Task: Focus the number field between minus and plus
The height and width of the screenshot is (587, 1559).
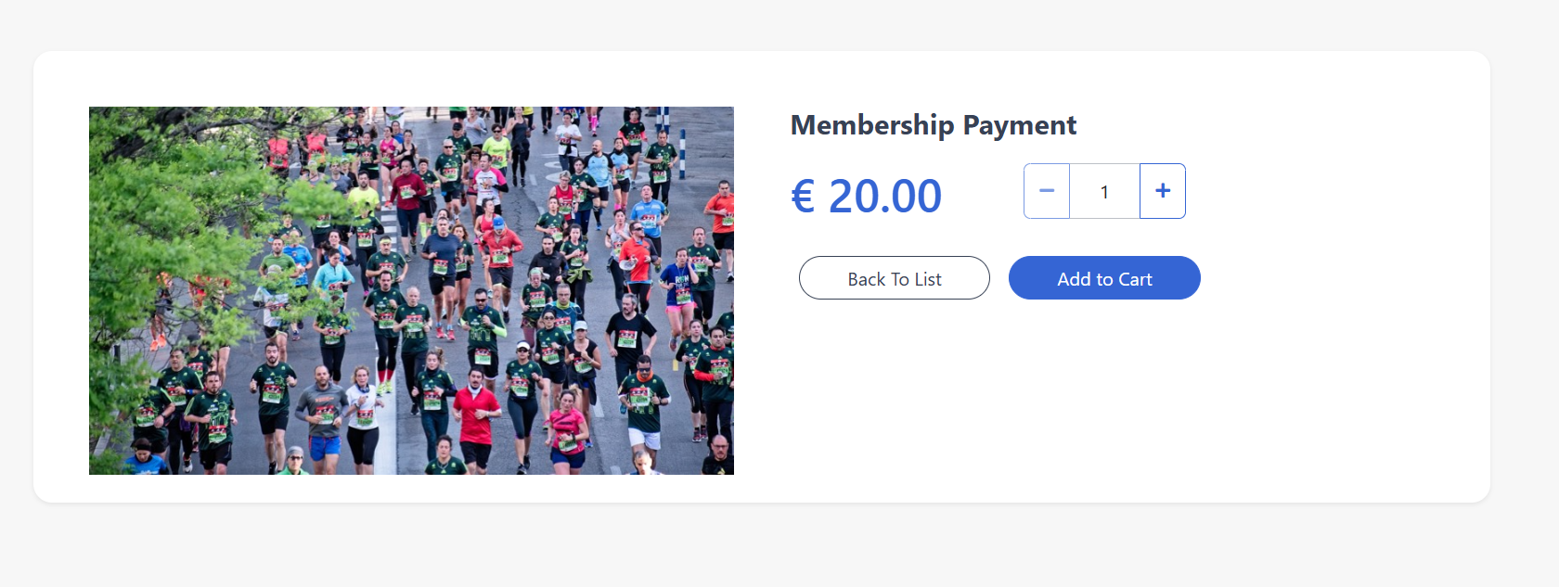Action: pos(1104,192)
